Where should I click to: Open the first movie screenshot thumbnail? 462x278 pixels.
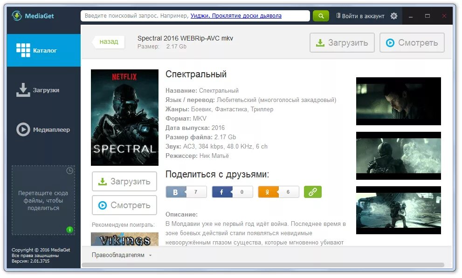click(398, 101)
